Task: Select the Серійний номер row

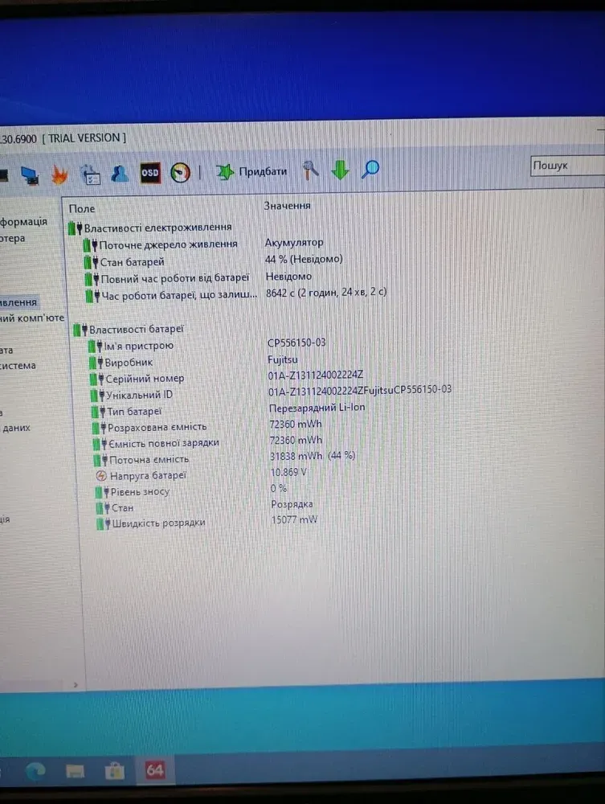Action: coord(145,378)
